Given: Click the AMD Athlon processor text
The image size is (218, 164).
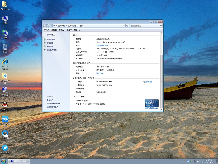Looking at the screenshot, I should point(115,49).
